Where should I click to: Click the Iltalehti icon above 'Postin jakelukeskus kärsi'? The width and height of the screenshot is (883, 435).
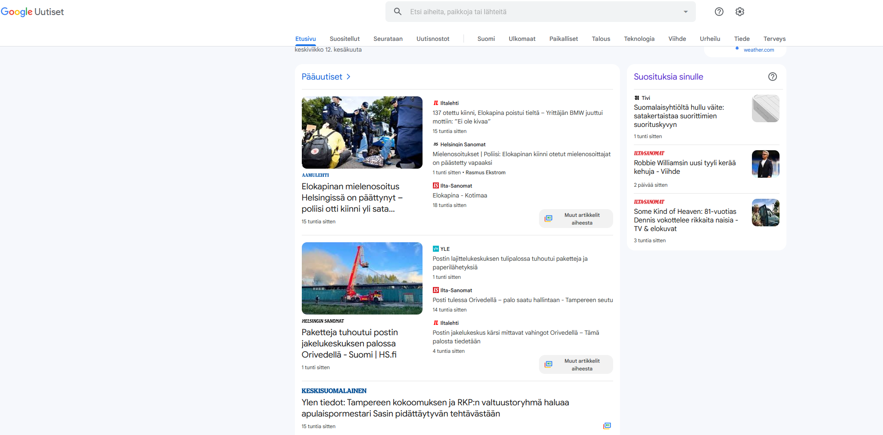[x=436, y=323]
